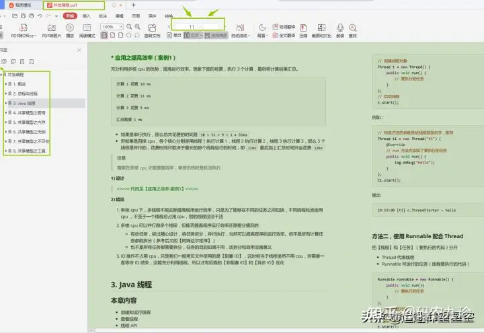Screen dimensions: 484x333
Task: Open the 转换 ribbon tab
Action: [169, 15]
